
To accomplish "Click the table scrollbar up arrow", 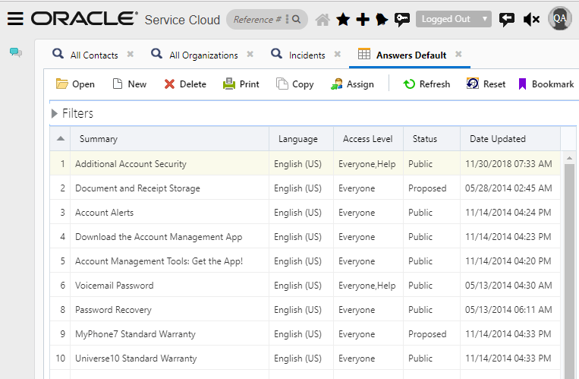I will pos(569,158).
